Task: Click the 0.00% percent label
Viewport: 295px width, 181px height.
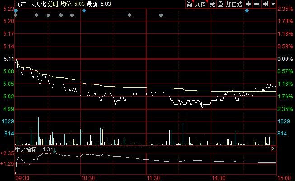Action: 285,59
